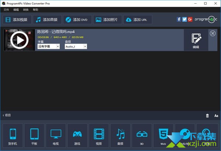
Task: Play the video thumbnail preview
Action: point(20,40)
